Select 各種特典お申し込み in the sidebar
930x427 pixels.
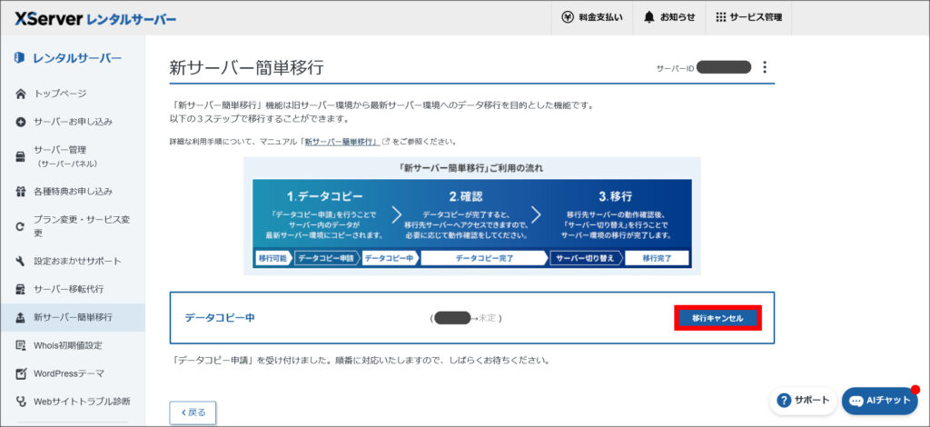pyautogui.click(x=73, y=193)
